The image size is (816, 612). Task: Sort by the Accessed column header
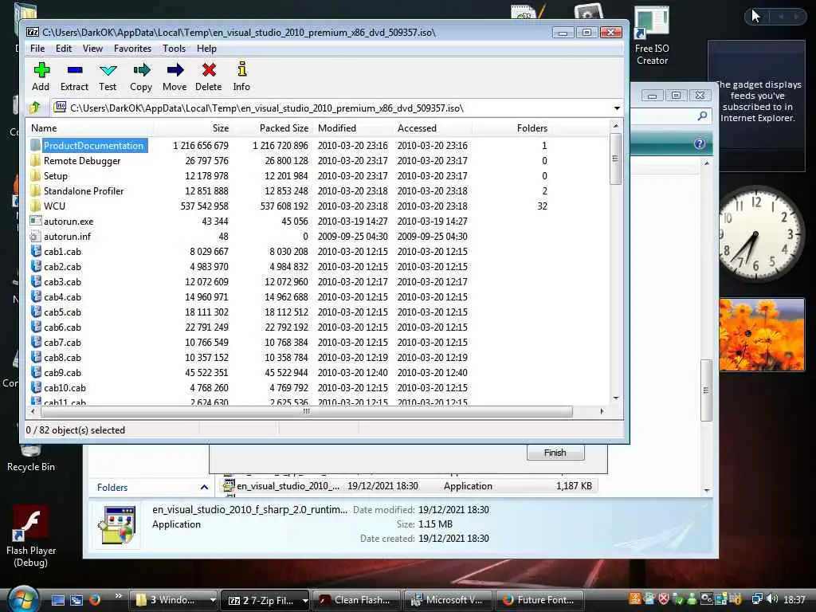coord(433,128)
